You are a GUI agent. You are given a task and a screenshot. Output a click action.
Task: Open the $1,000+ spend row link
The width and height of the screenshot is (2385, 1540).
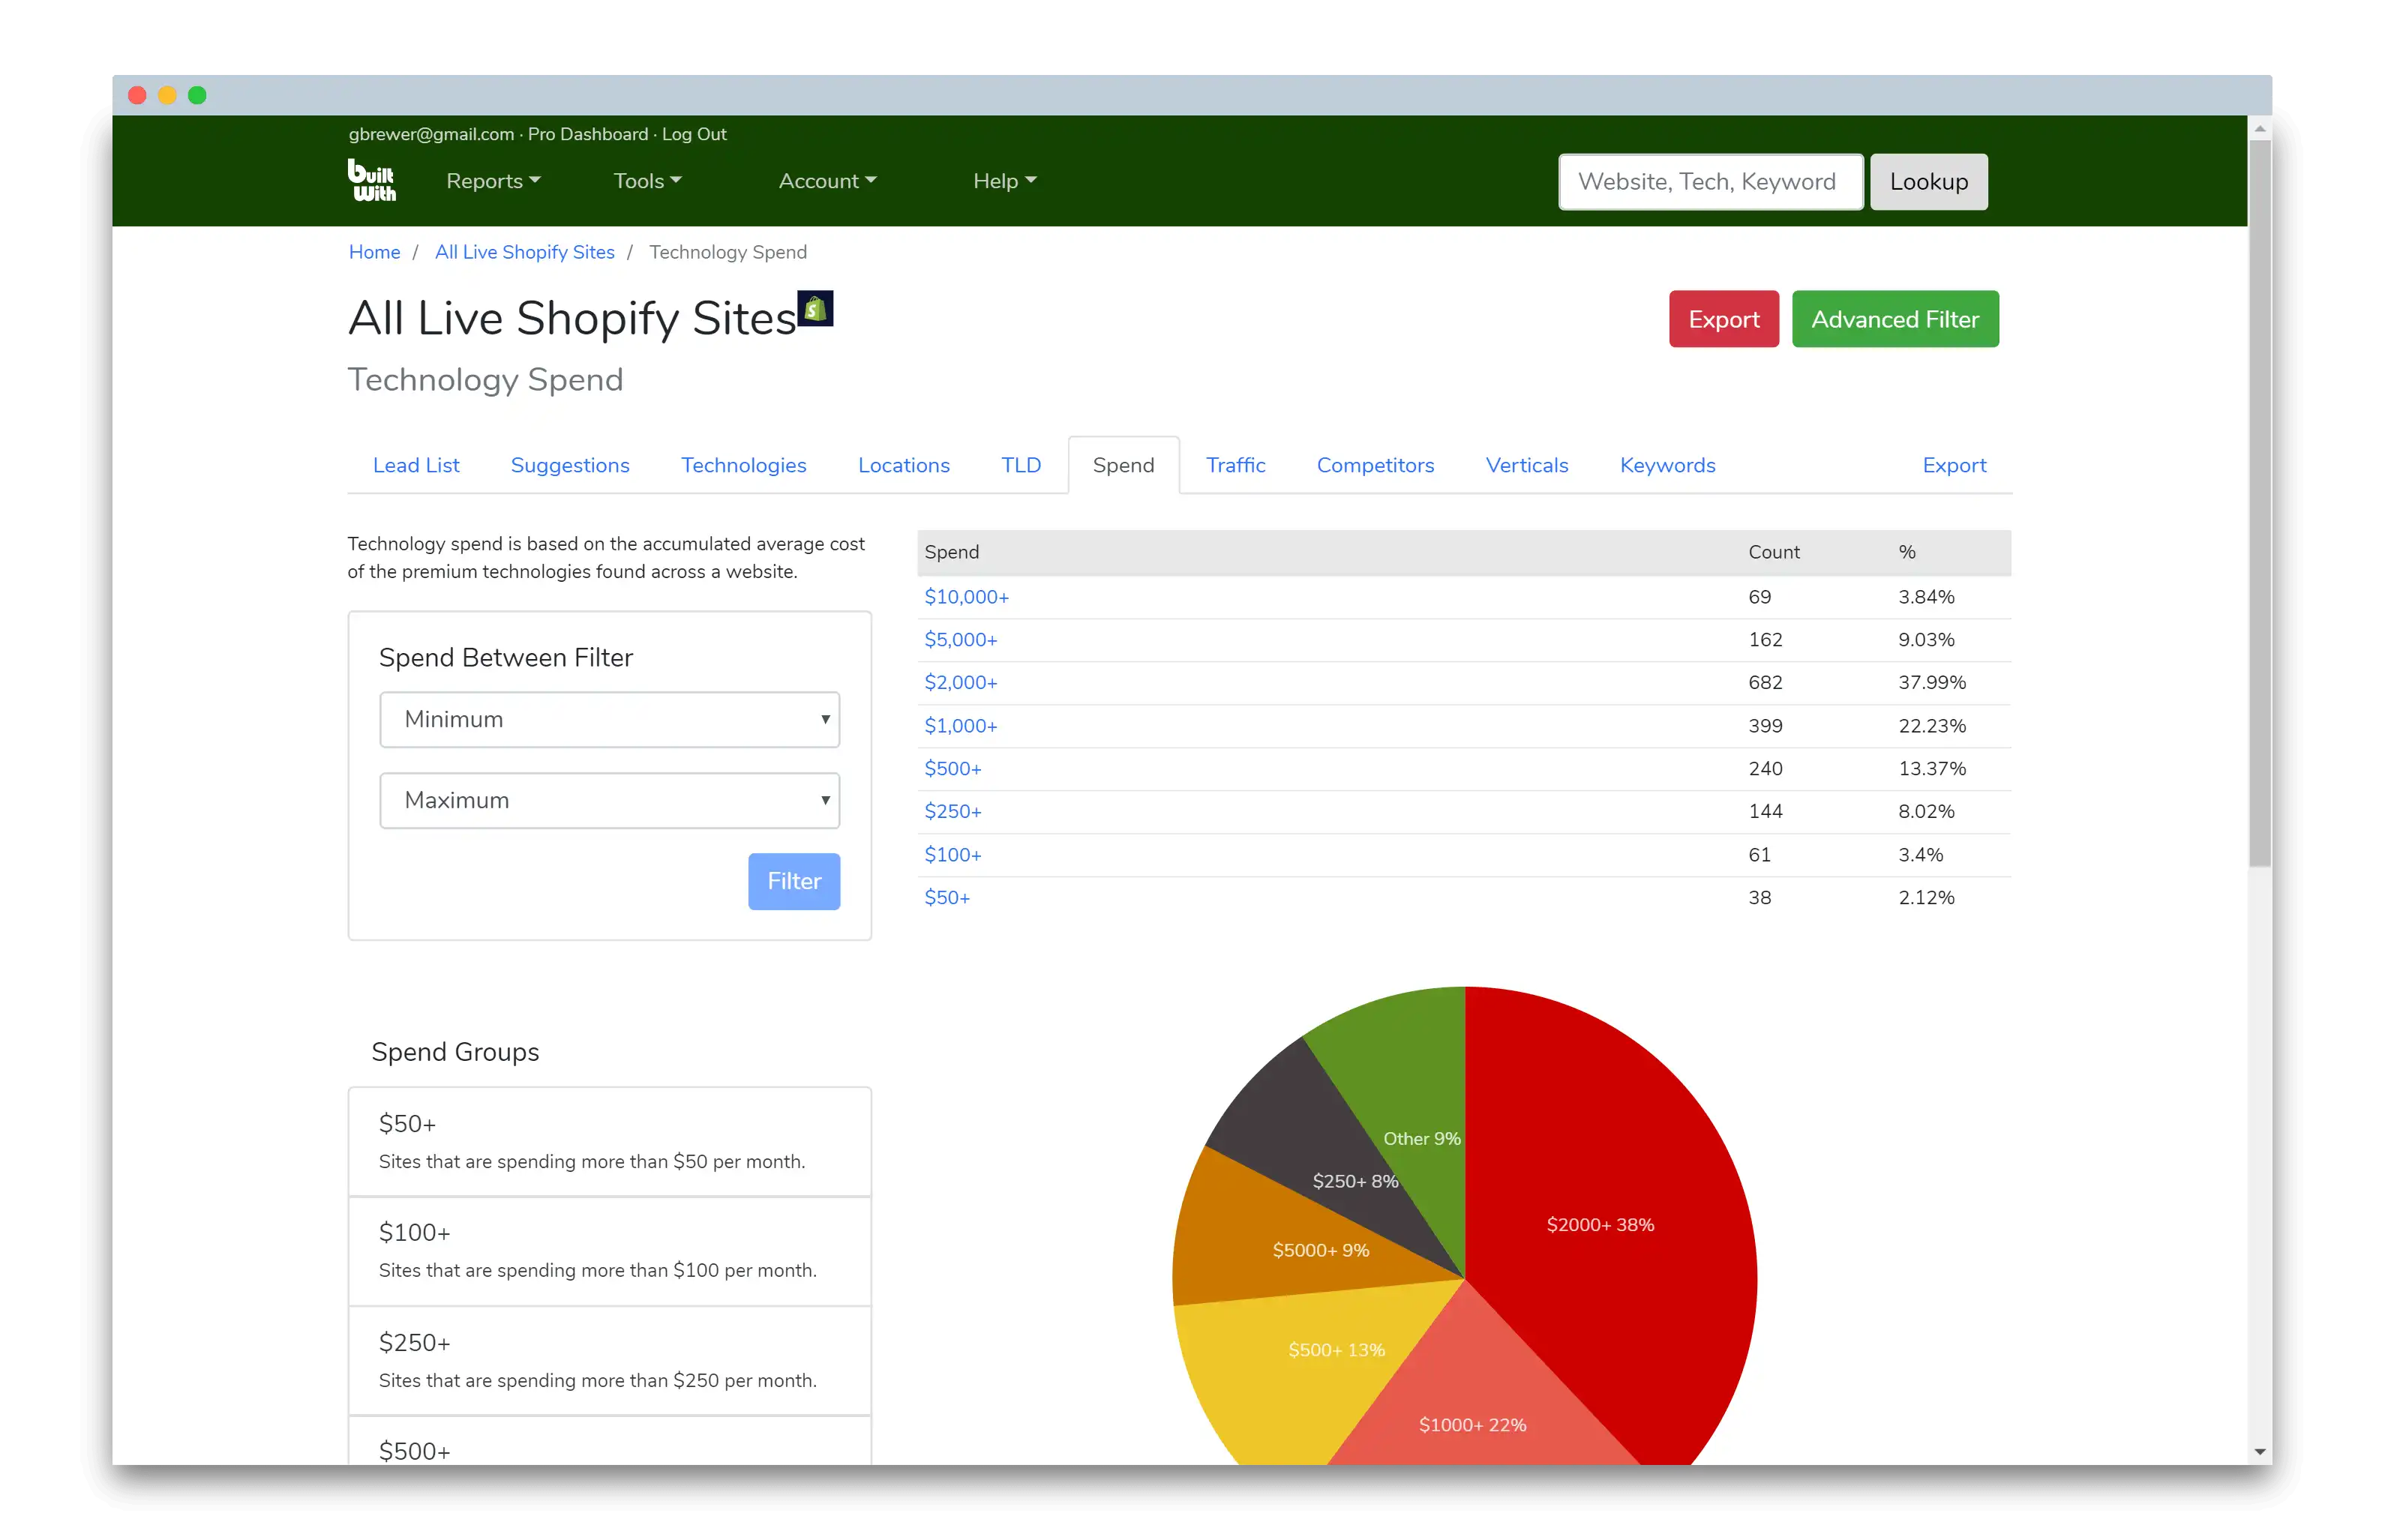pos(960,726)
